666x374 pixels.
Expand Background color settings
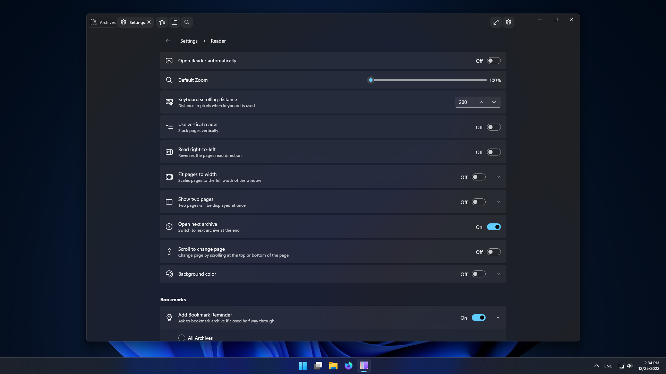[x=498, y=274]
